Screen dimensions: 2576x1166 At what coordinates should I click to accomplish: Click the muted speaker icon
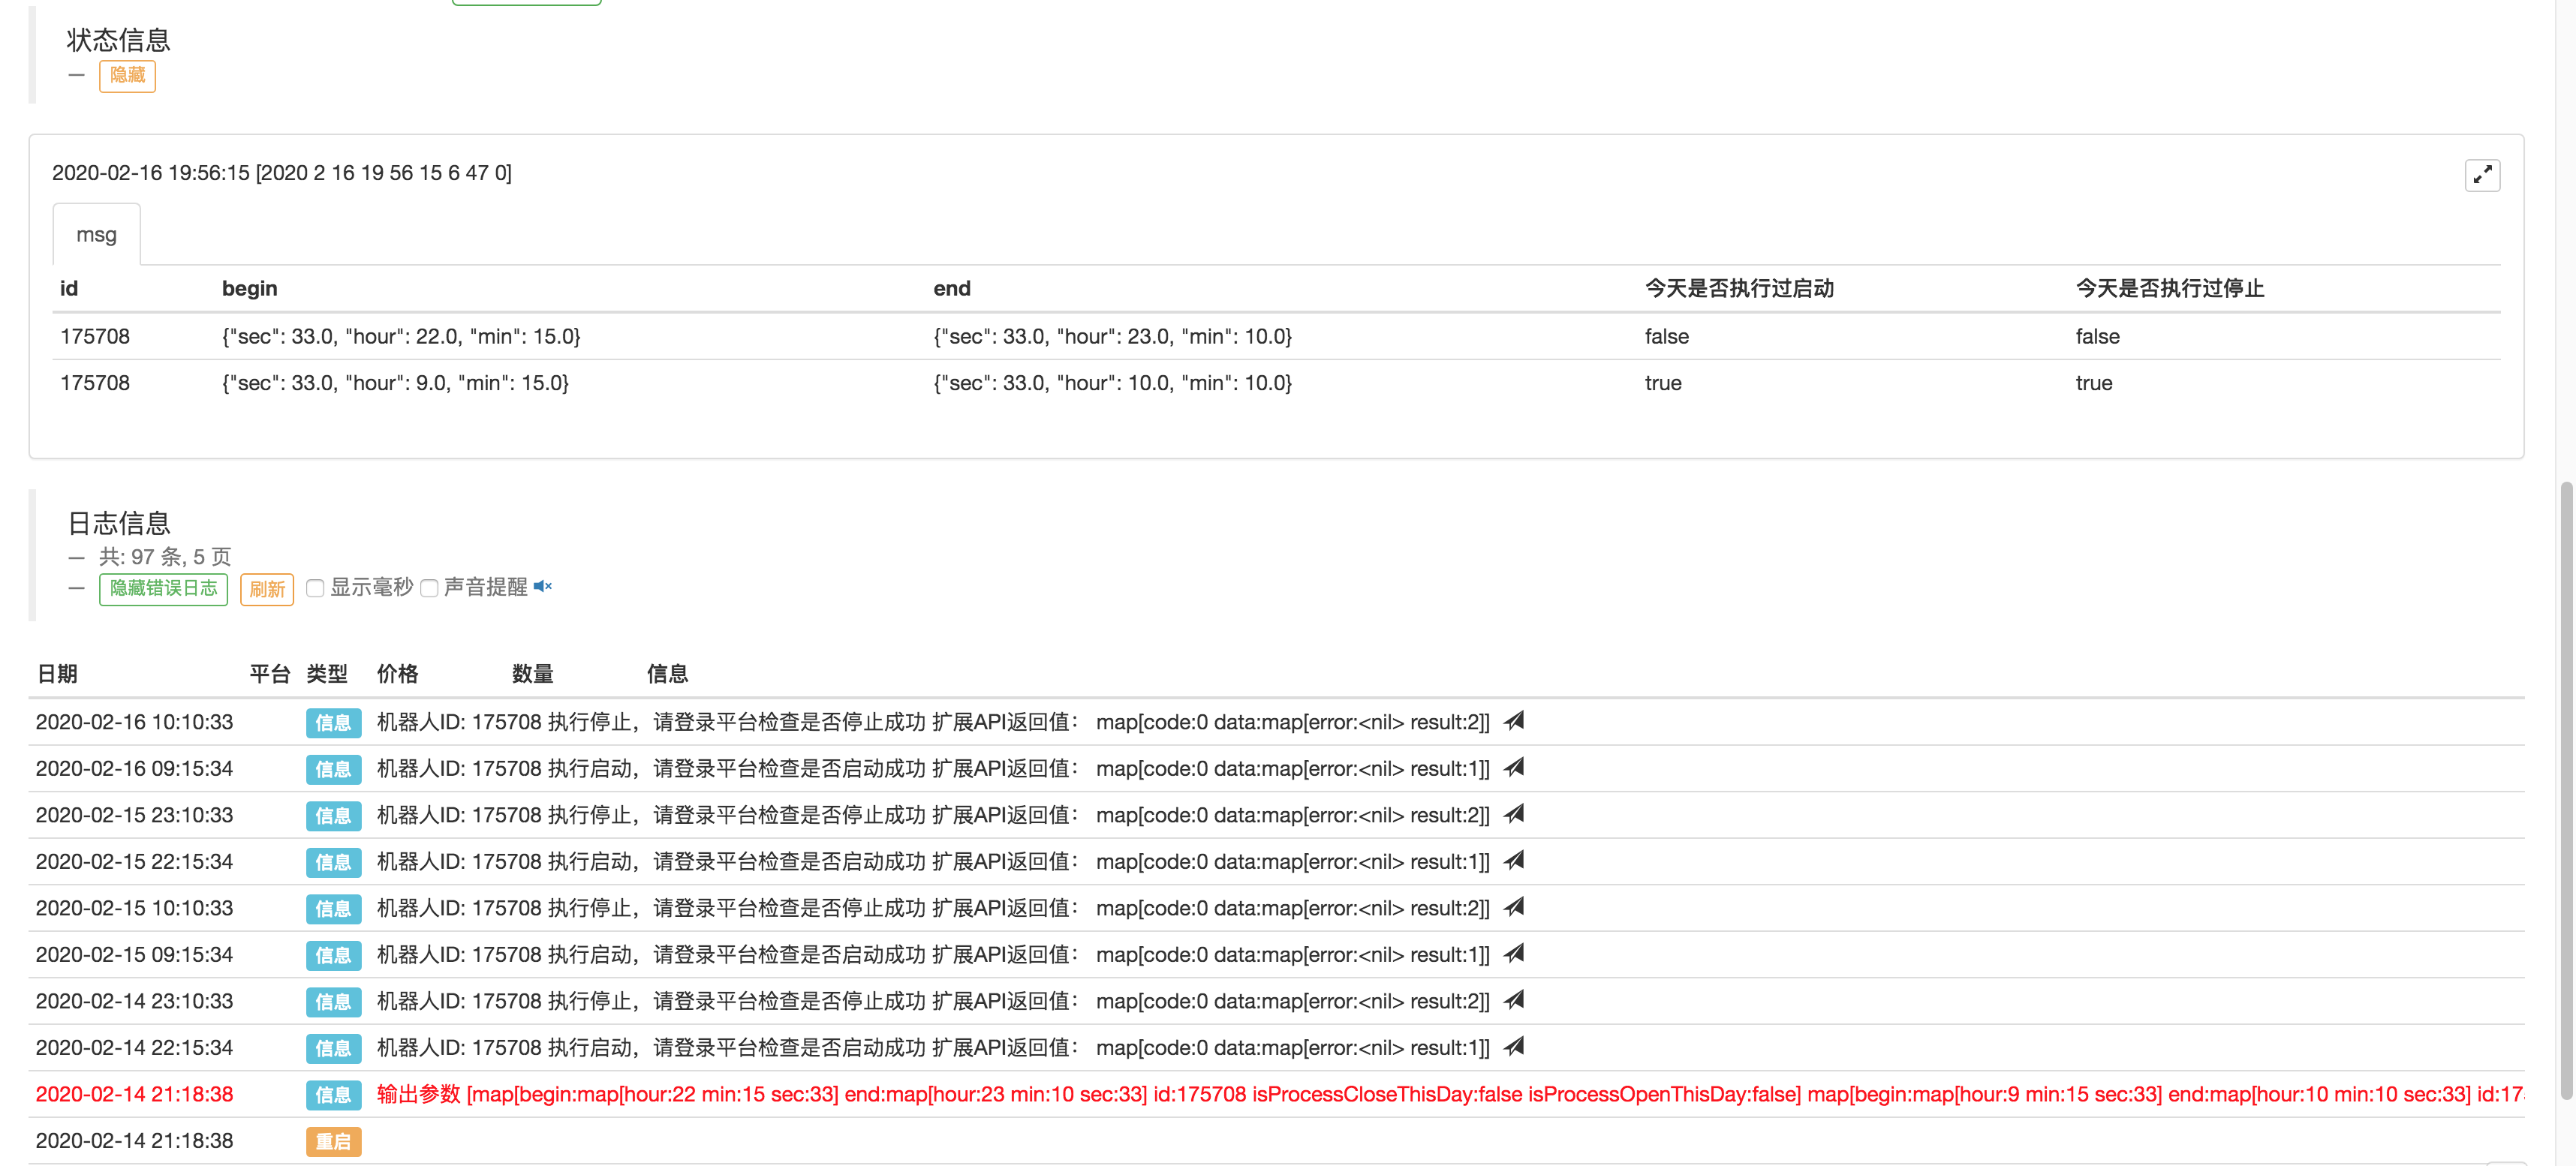[542, 587]
